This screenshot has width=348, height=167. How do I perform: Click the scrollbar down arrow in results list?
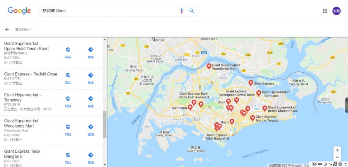coord(105,165)
